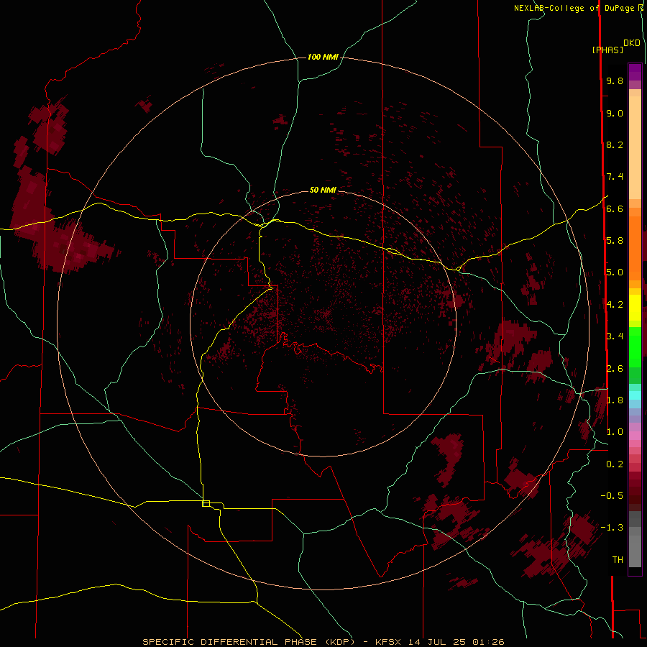The width and height of the screenshot is (647, 647).
Task: Pick the yellow segment of the color bar
Action: (635, 308)
